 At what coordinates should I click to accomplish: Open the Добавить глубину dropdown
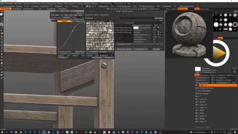click(226, 80)
